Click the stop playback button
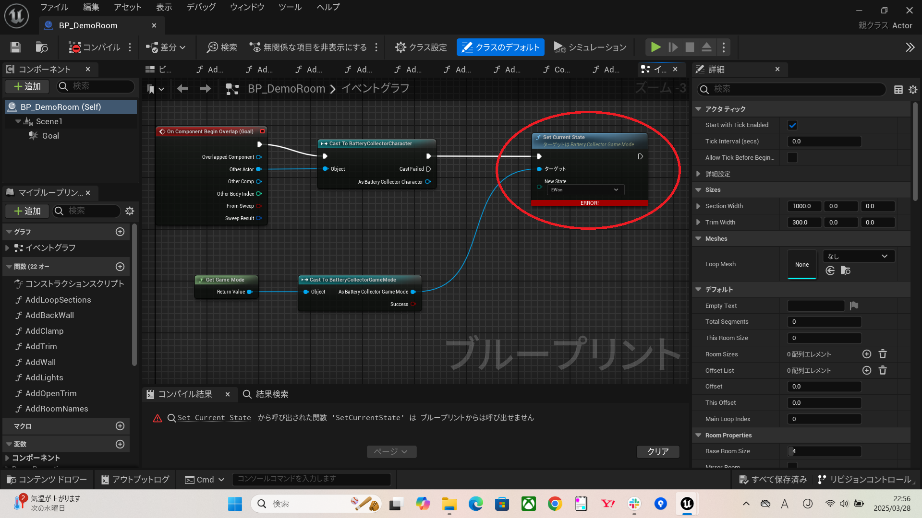The image size is (922, 518). click(690, 47)
